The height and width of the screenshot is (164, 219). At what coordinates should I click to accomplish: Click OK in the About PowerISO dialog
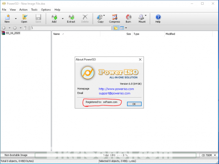134,104
